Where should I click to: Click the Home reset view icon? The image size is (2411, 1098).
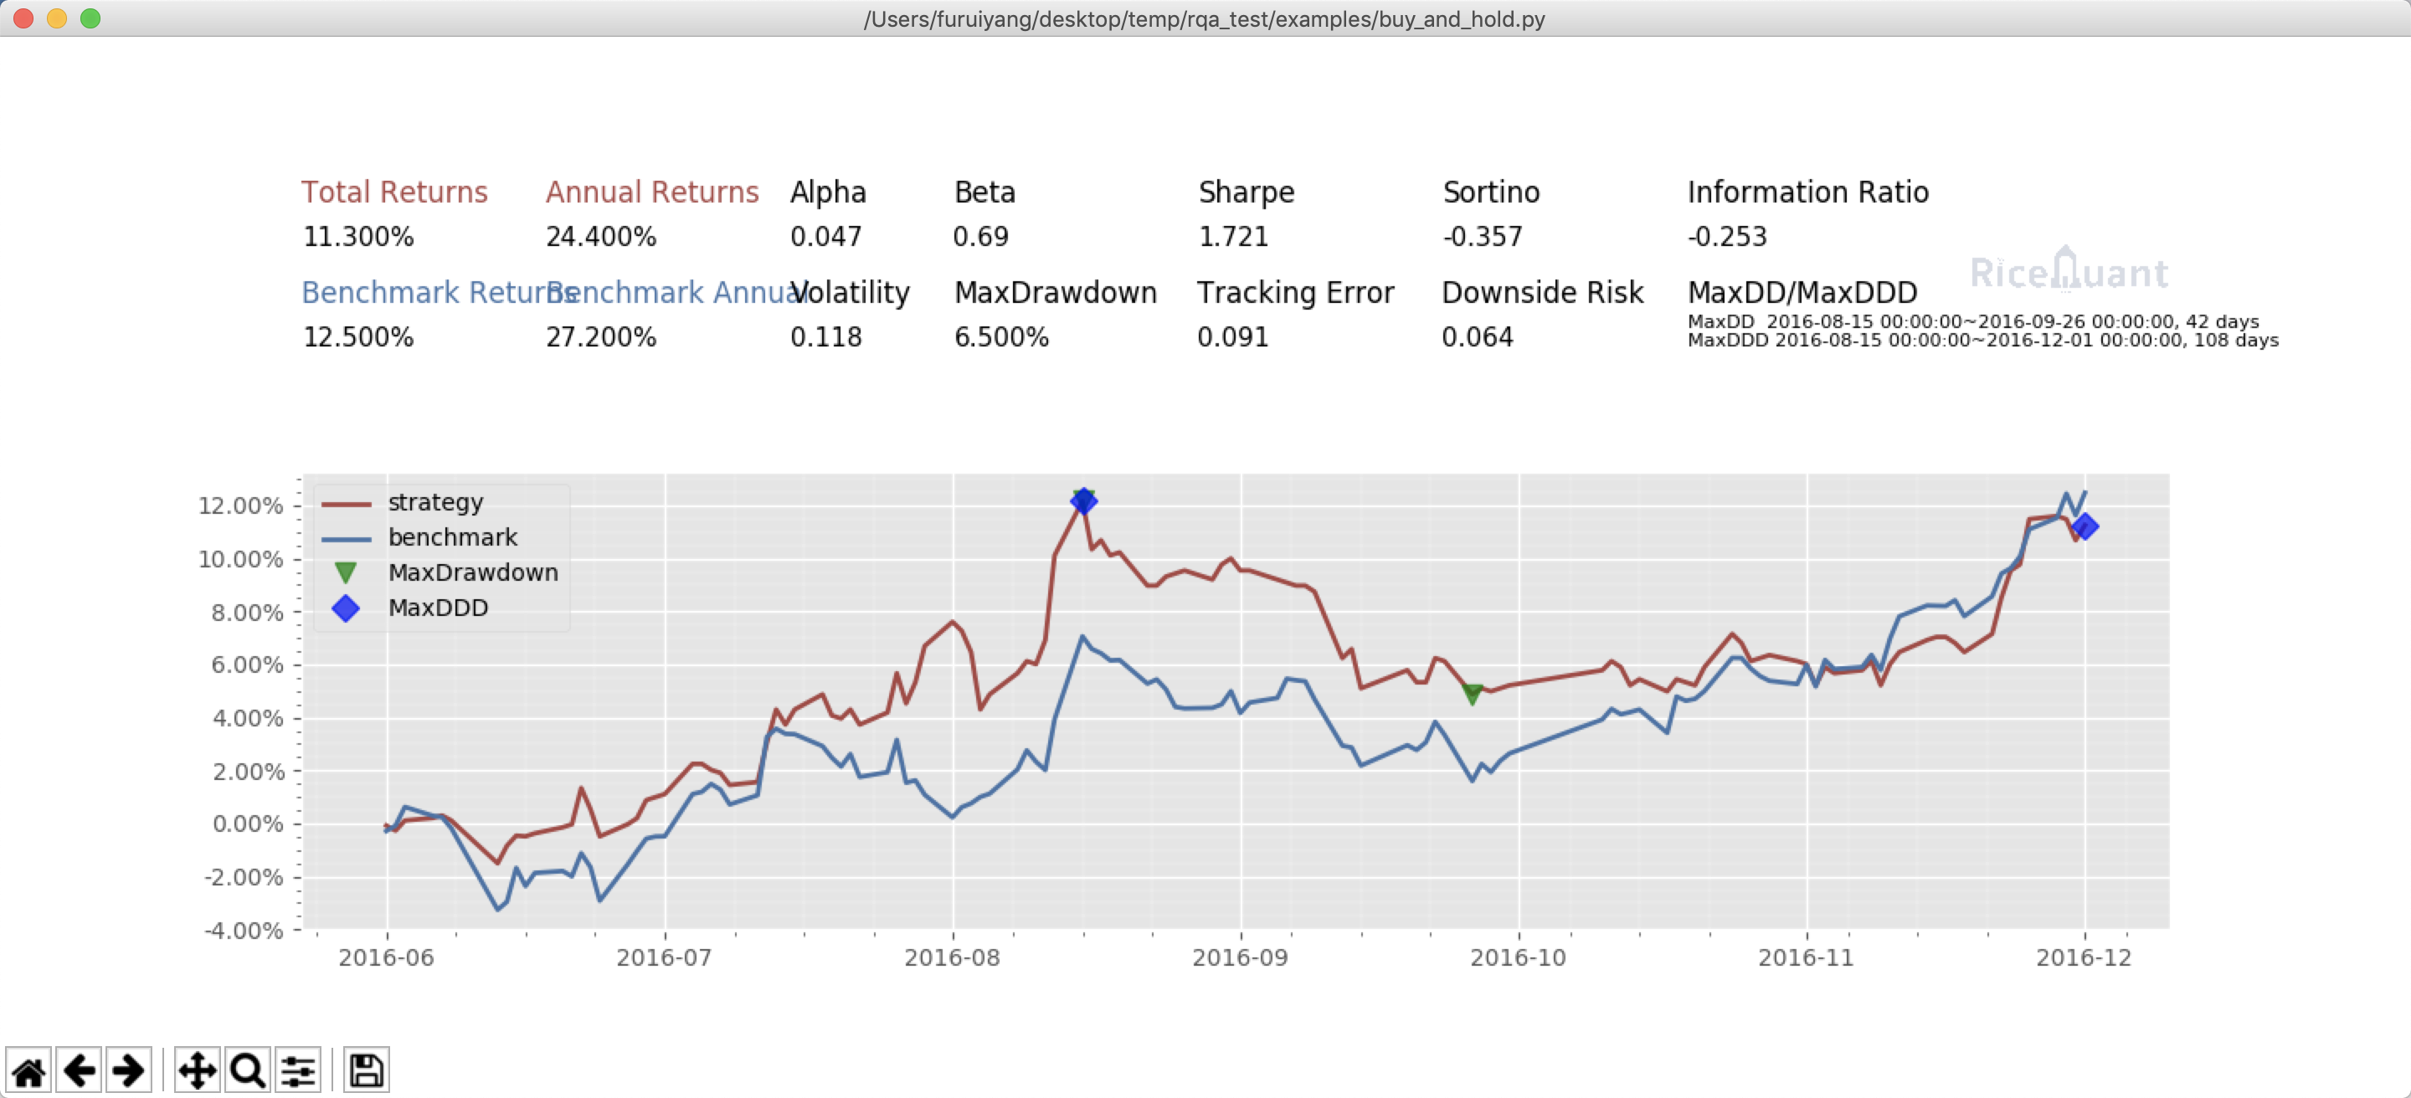(x=29, y=1070)
